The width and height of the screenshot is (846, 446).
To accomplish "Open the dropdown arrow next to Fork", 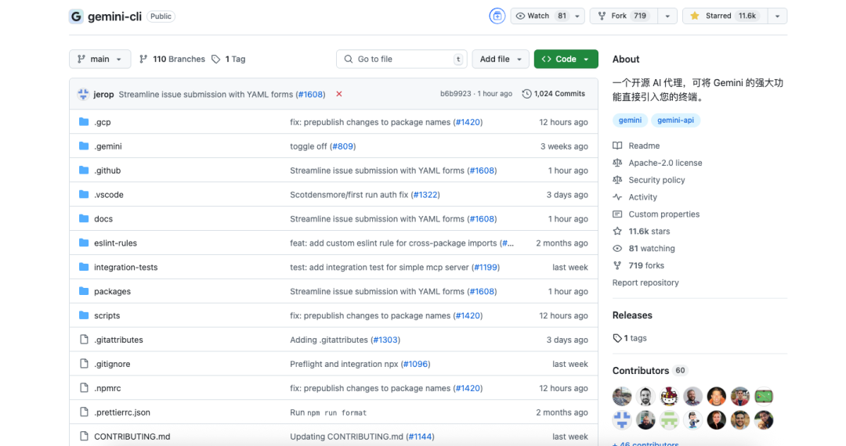I will (x=667, y=16).
